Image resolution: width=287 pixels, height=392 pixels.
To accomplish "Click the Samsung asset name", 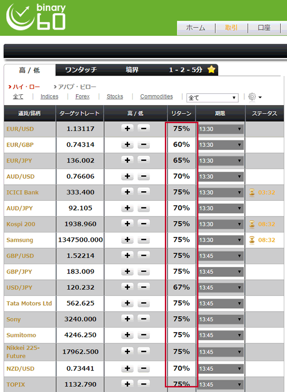I will tap(21, 240).
